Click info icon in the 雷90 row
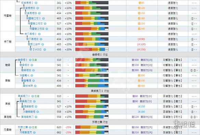 36,3
